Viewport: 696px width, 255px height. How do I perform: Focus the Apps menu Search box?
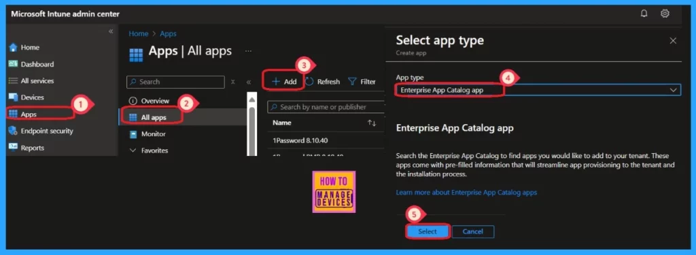point(176,82)
